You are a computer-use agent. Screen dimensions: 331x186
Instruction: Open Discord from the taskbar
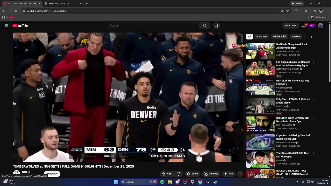click(x=177, y=182)
